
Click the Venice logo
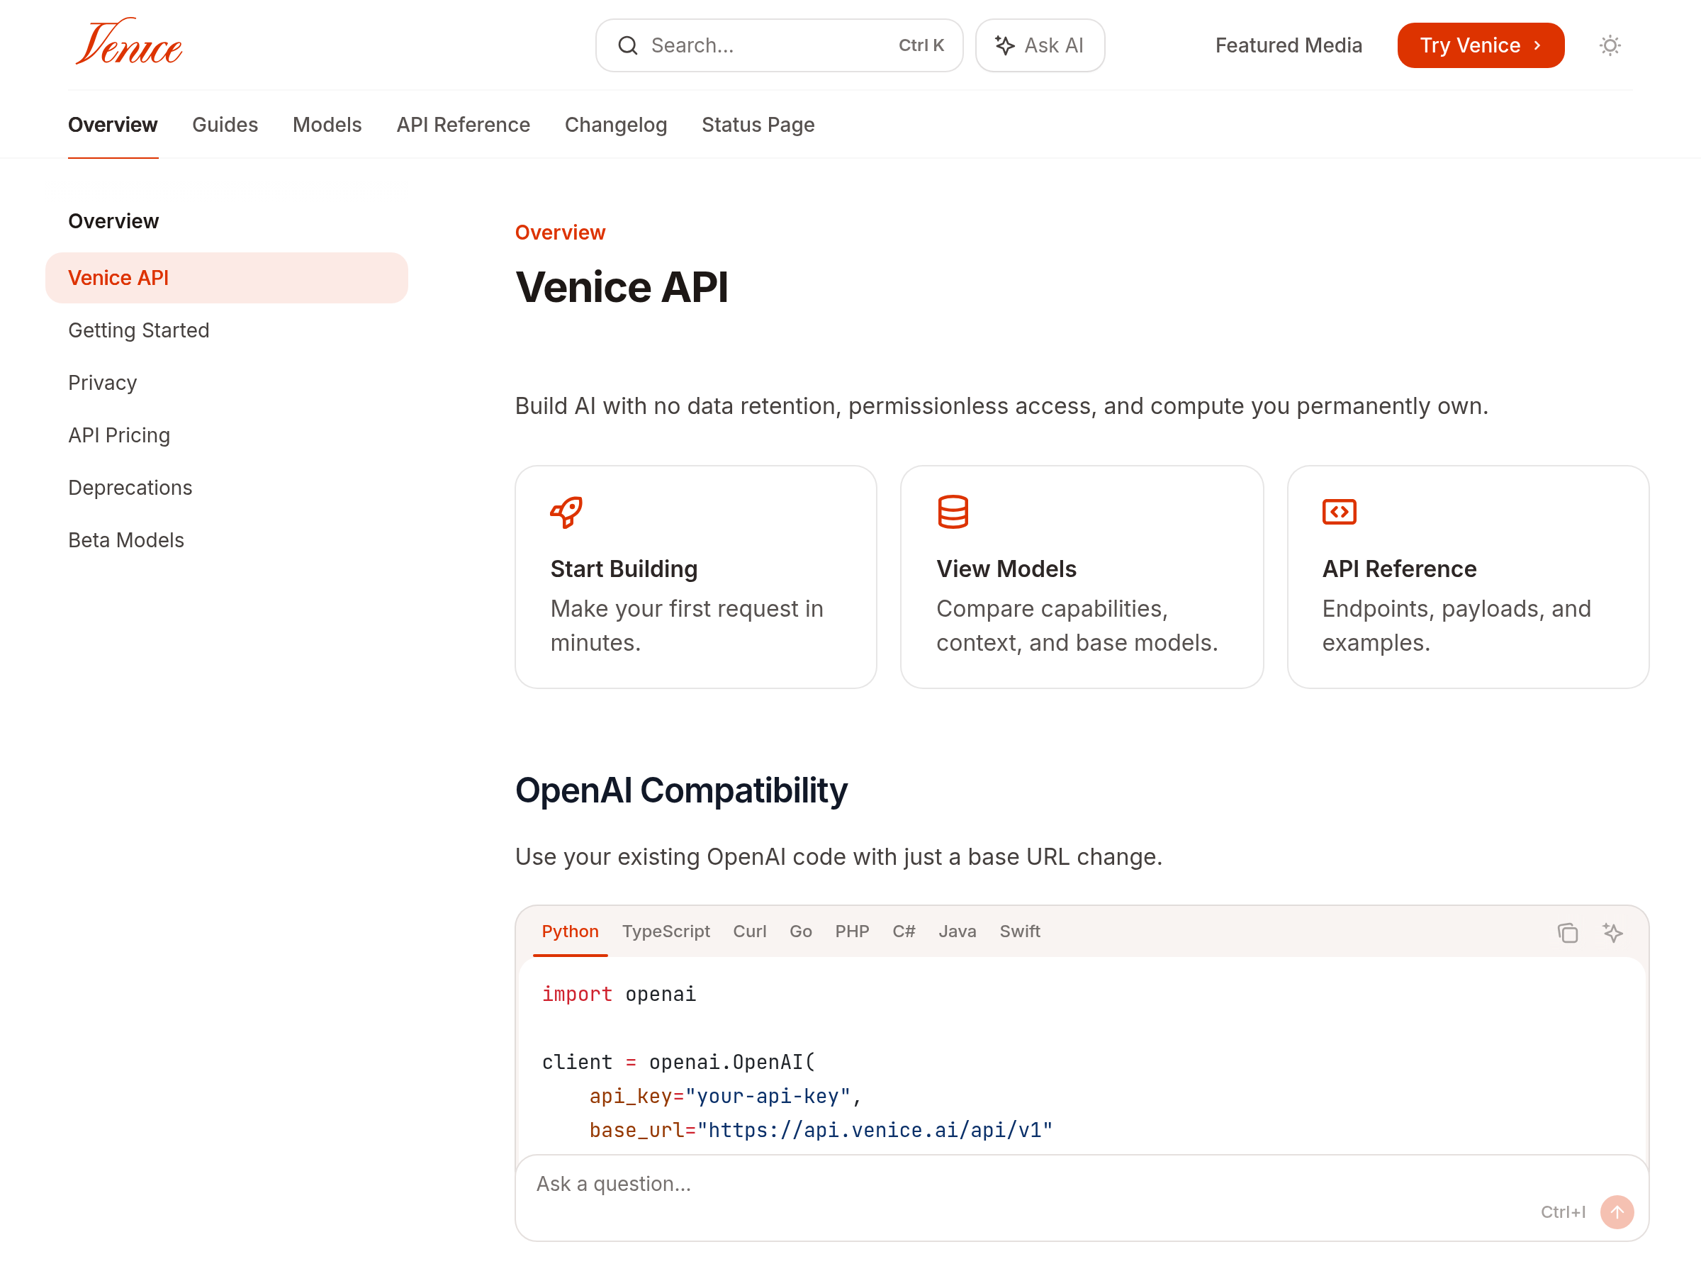coord(128,43)
